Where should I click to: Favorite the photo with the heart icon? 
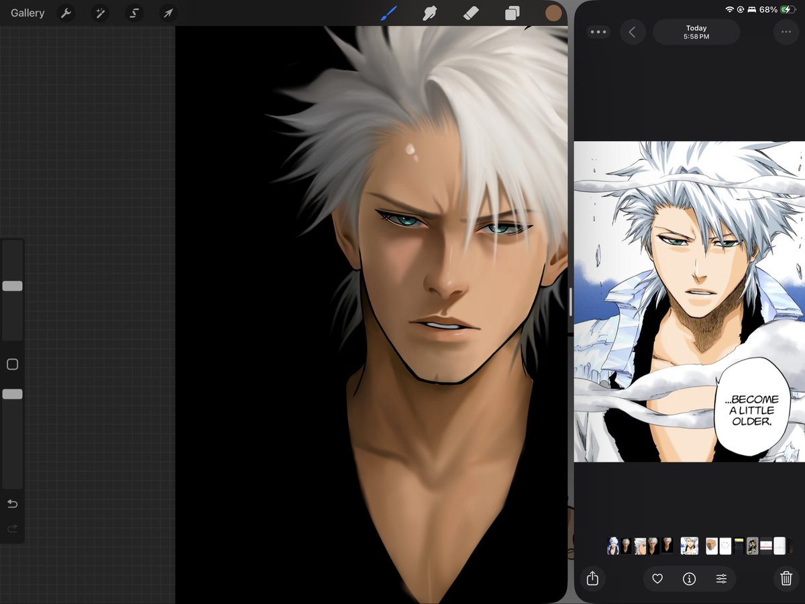pyautogui.click(x=657, y=578)
